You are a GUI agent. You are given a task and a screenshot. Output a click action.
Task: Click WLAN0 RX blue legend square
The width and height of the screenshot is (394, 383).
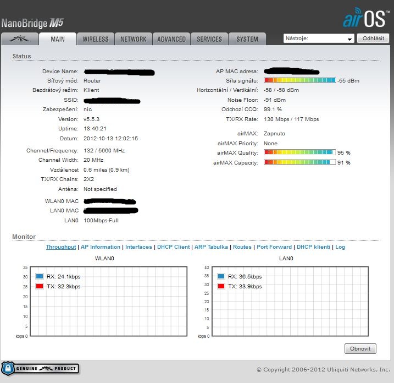[x=40, y=276]
